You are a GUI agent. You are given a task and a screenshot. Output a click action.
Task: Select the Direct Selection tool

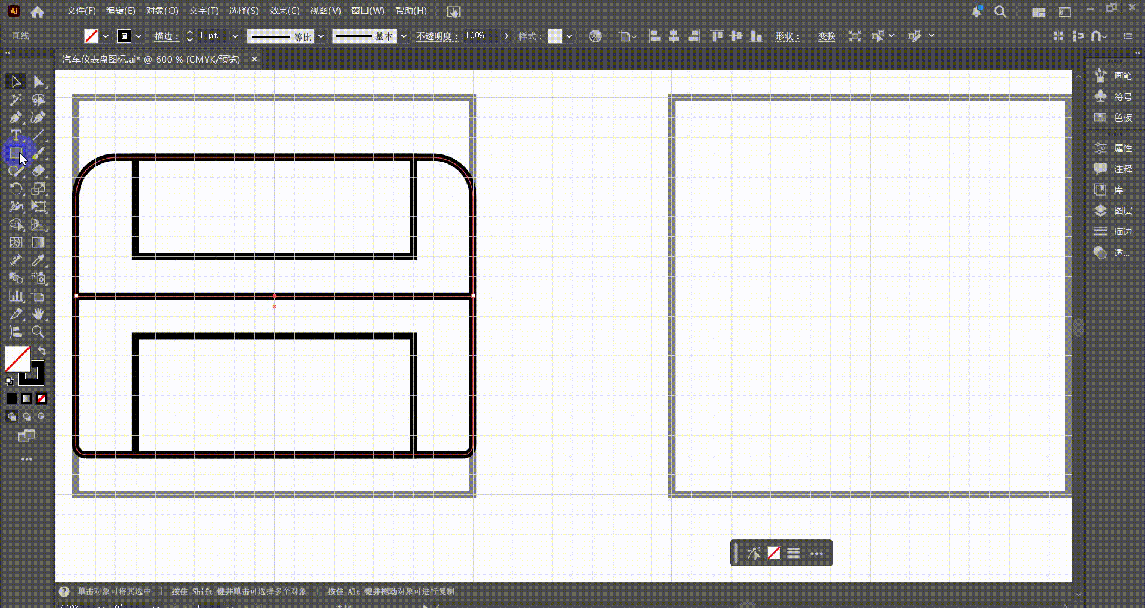pyautogui.click(x=38, y=82)
